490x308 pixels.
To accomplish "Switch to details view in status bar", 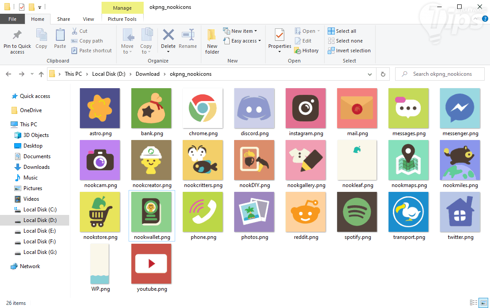I will point(474,303).
